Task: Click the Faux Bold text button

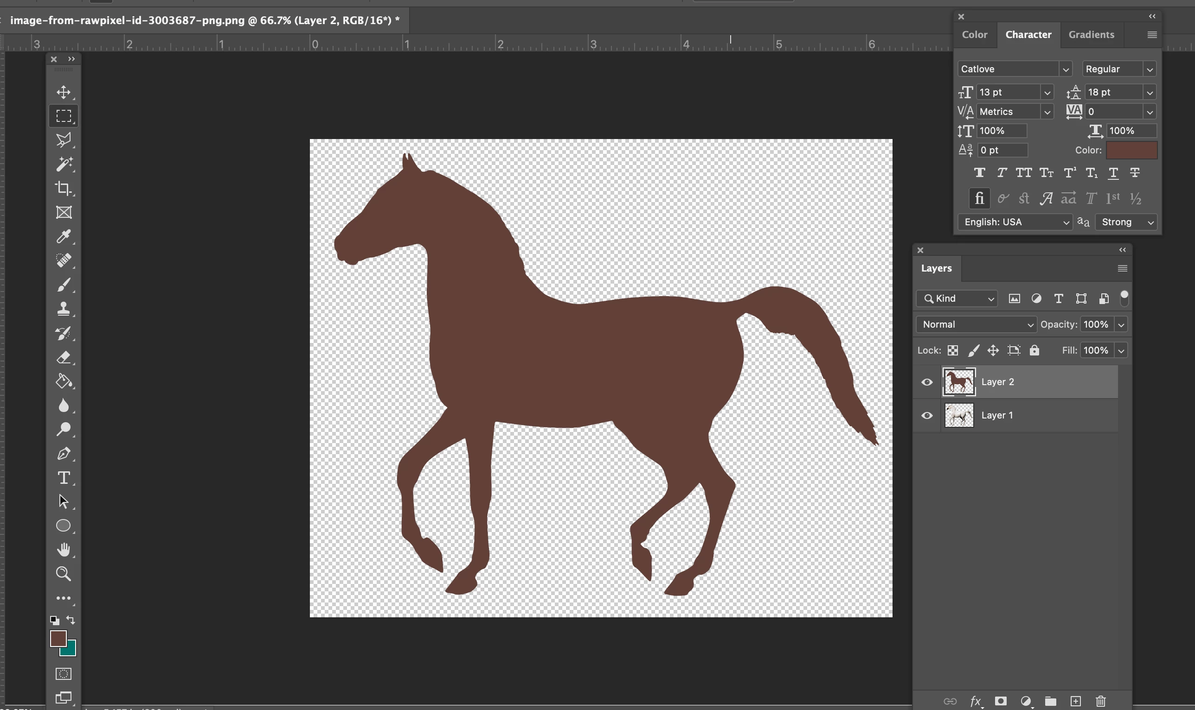Action: point(979,173)
